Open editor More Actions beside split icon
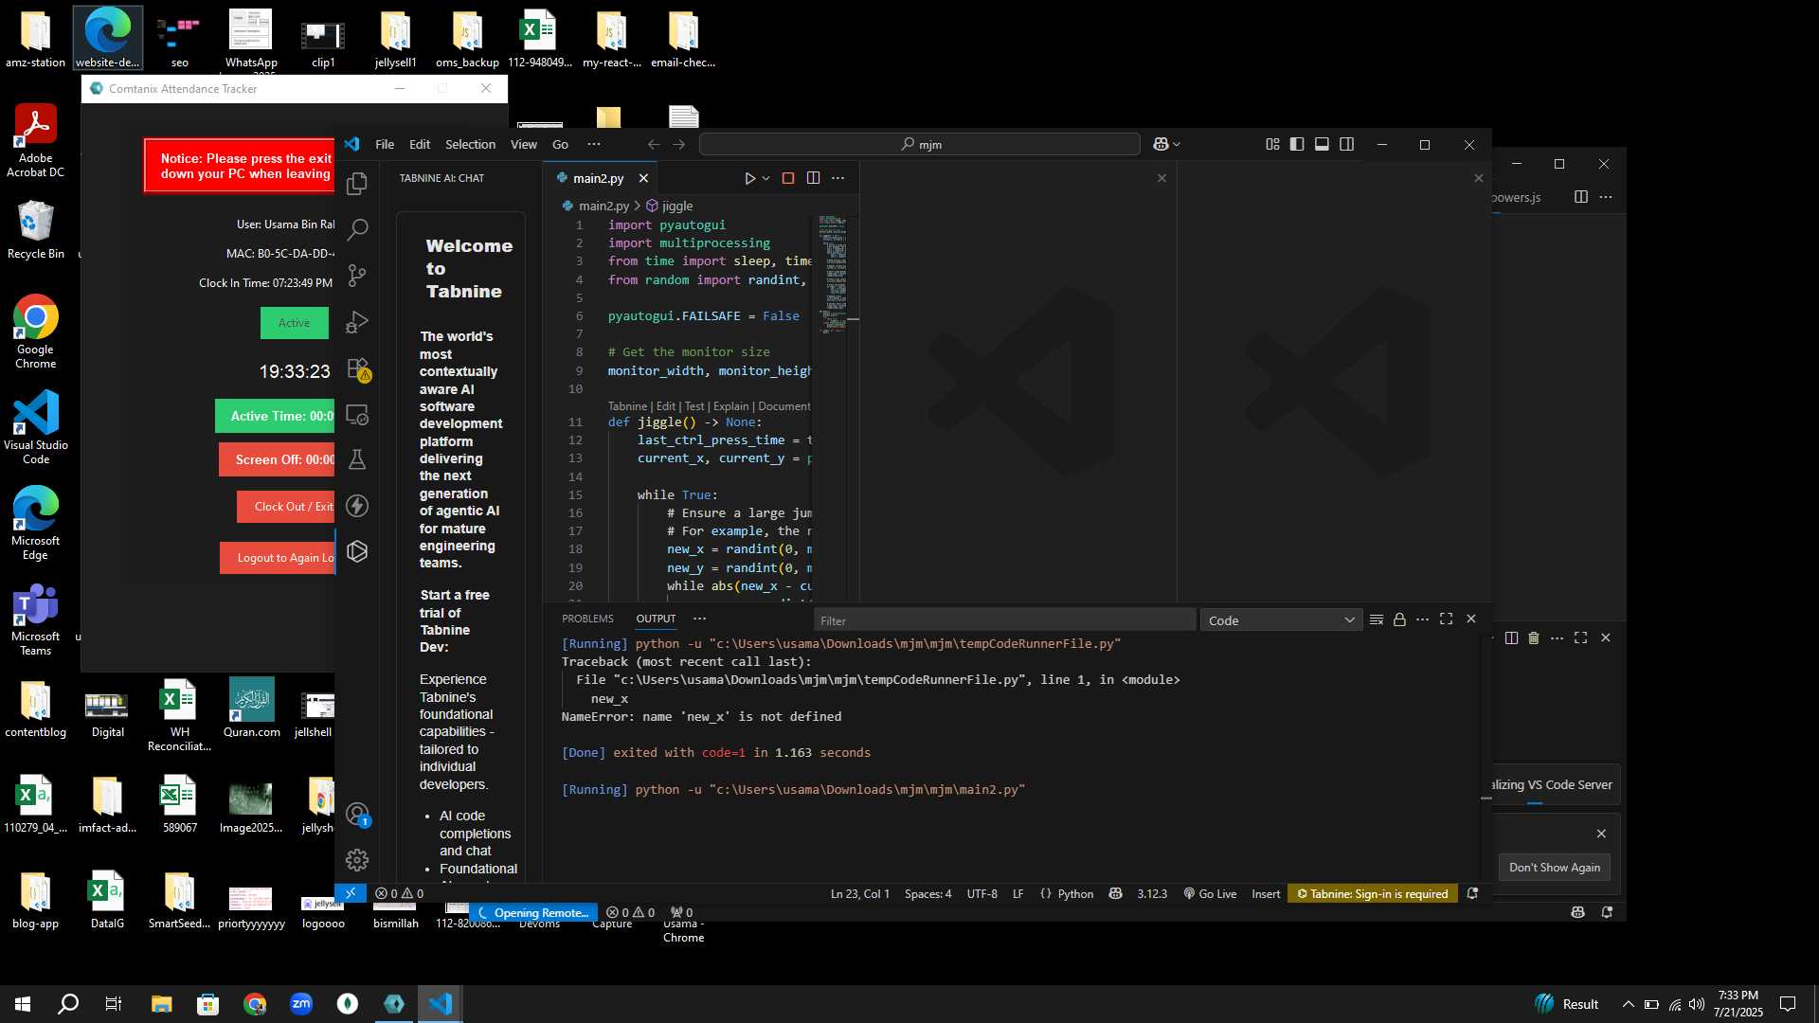The width and height of the screenshot is (1819, 1023). click(x=837, y=178)
